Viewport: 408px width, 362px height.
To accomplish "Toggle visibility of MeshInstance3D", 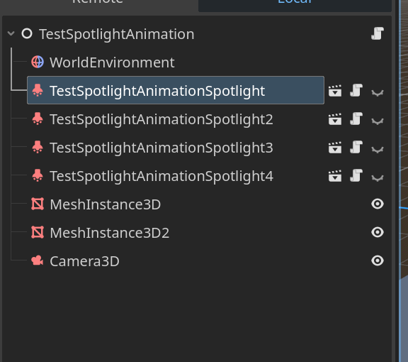I will (x=378, y=204).
